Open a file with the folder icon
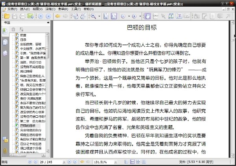236x166 pixels. click(7, 16)
